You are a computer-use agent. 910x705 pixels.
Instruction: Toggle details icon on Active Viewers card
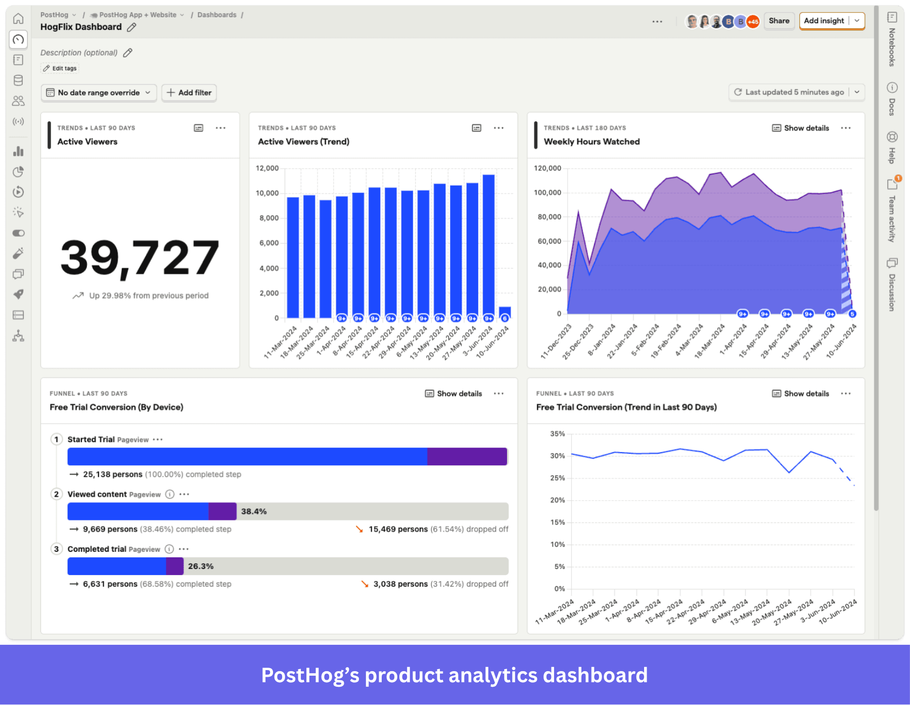pos(199,128)
